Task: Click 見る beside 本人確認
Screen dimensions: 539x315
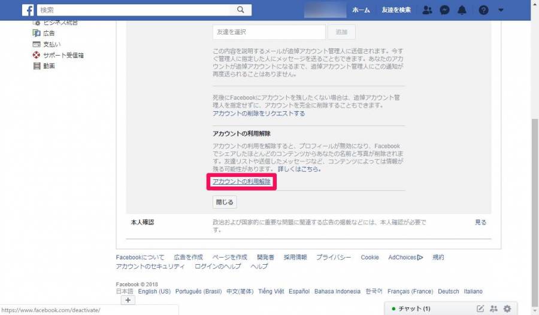Action: (x=480, y=222)
